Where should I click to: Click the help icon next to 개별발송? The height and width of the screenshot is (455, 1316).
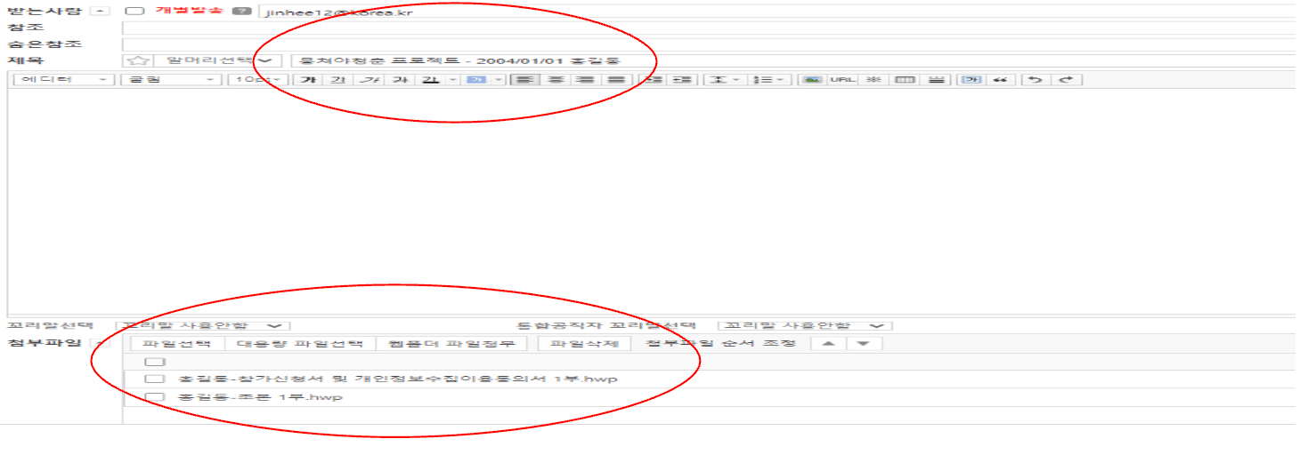point(240,12)
